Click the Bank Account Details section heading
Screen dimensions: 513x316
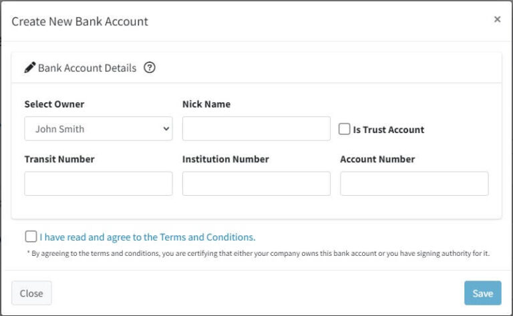[x=87, y=67]
